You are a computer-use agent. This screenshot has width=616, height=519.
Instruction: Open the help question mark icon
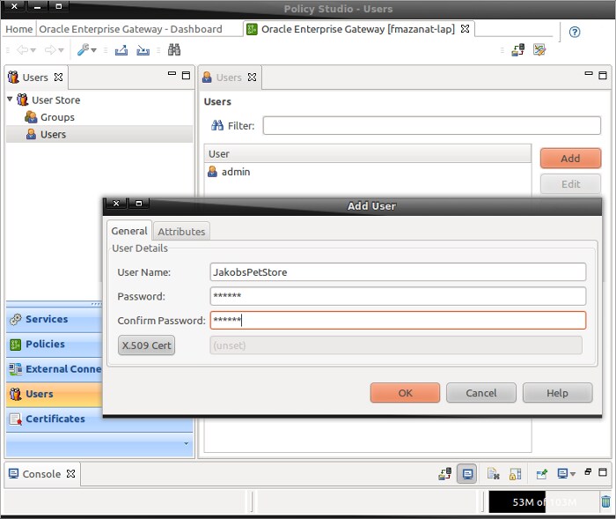coord(575,32)
